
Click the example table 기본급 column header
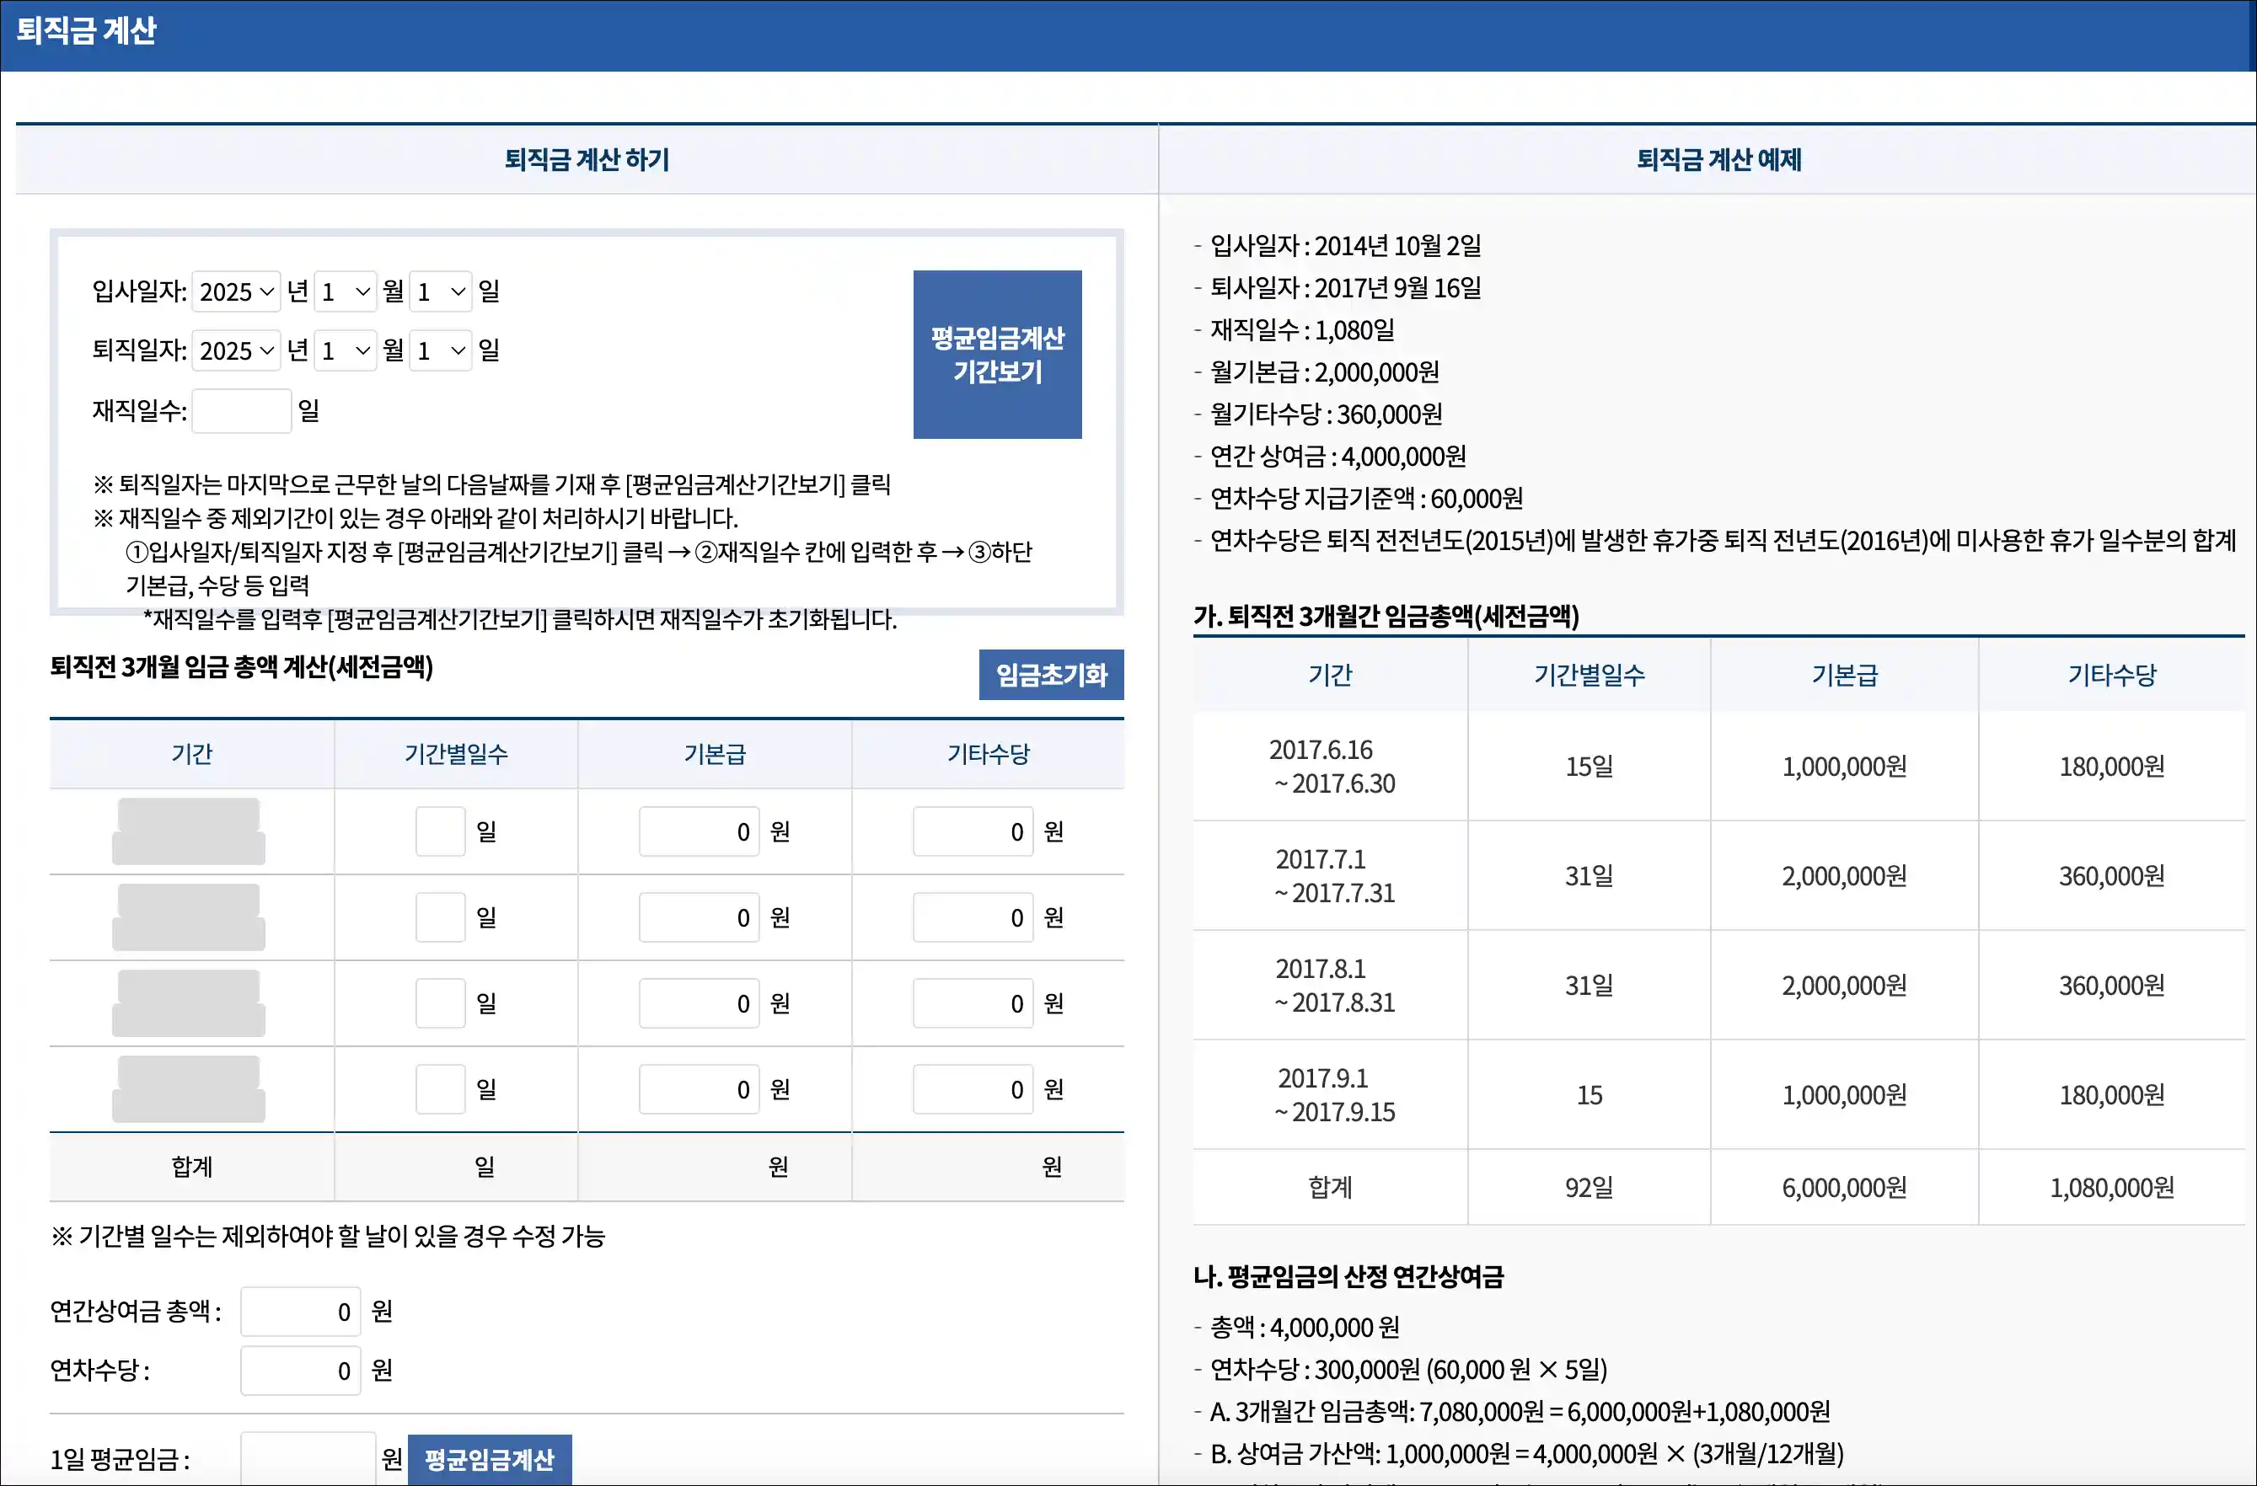click(1843, 675)
